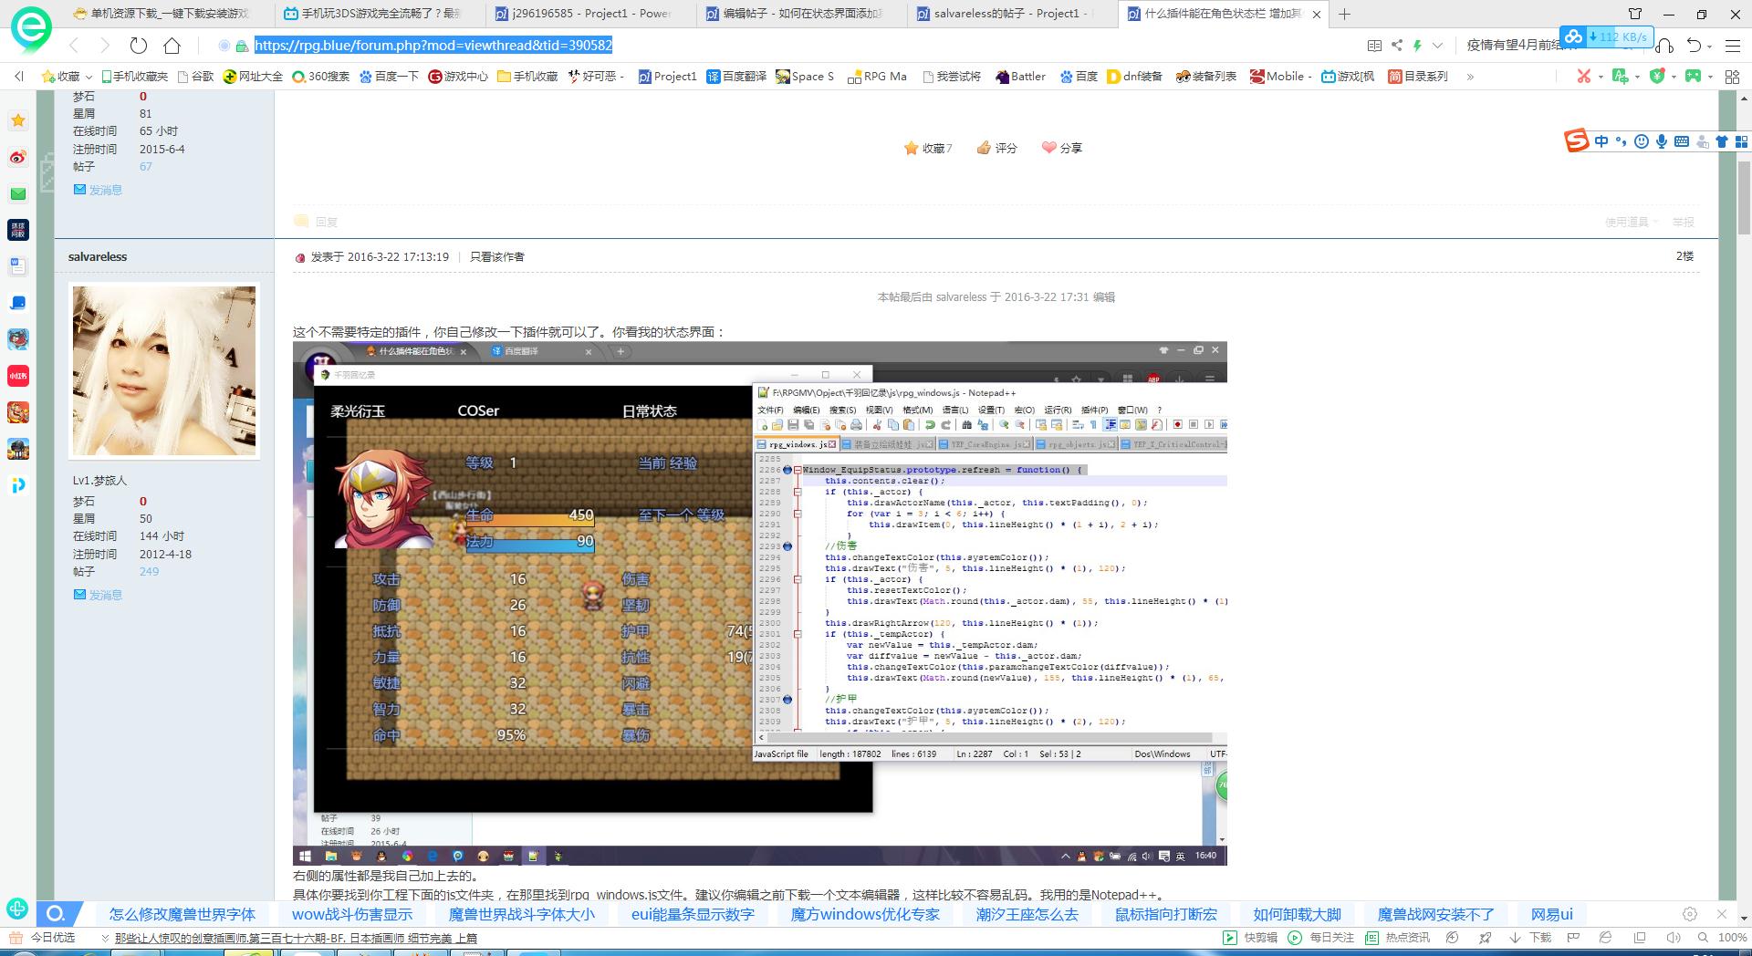Open the headphones icon in toolbar

tap(1664, 46)
